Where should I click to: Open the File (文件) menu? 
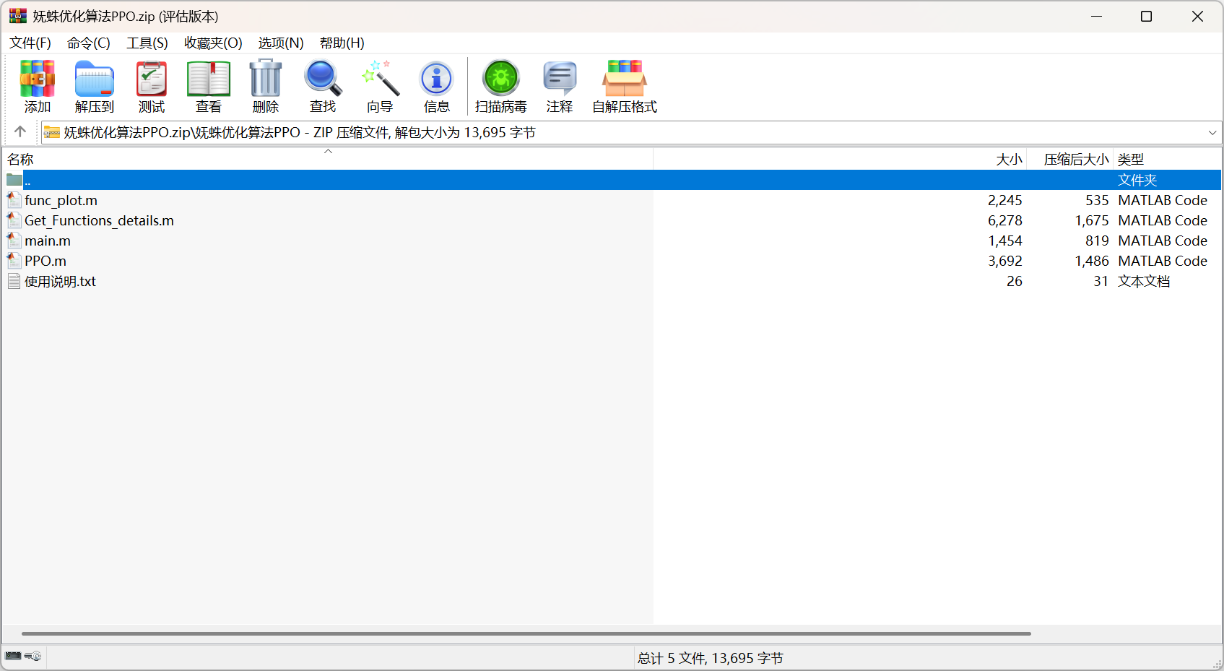click(x=30, y=43)
